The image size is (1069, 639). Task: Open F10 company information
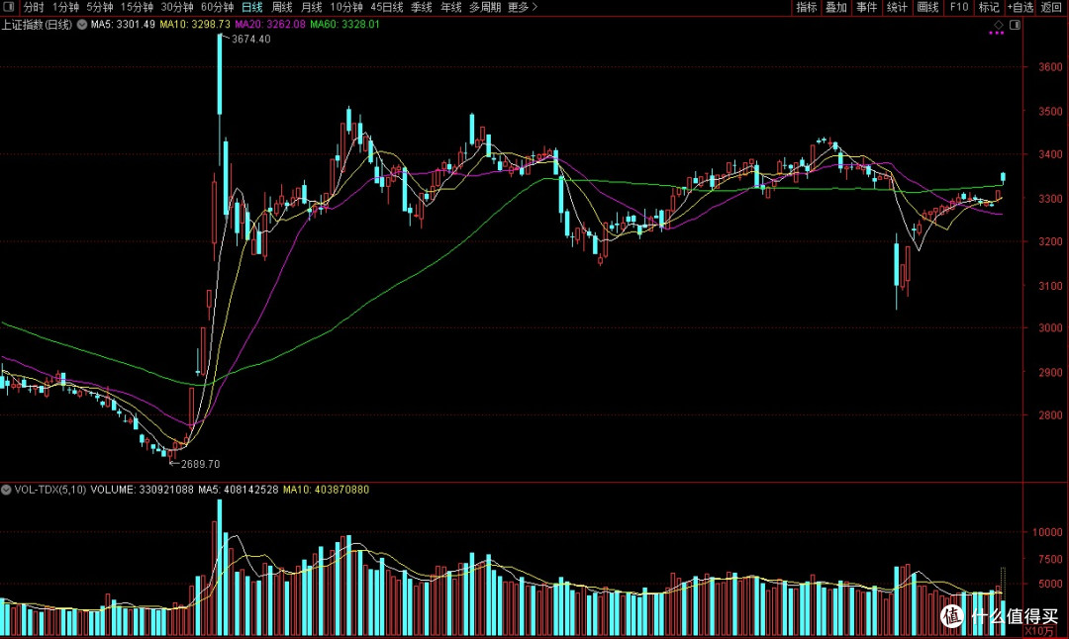coord(958,7)
